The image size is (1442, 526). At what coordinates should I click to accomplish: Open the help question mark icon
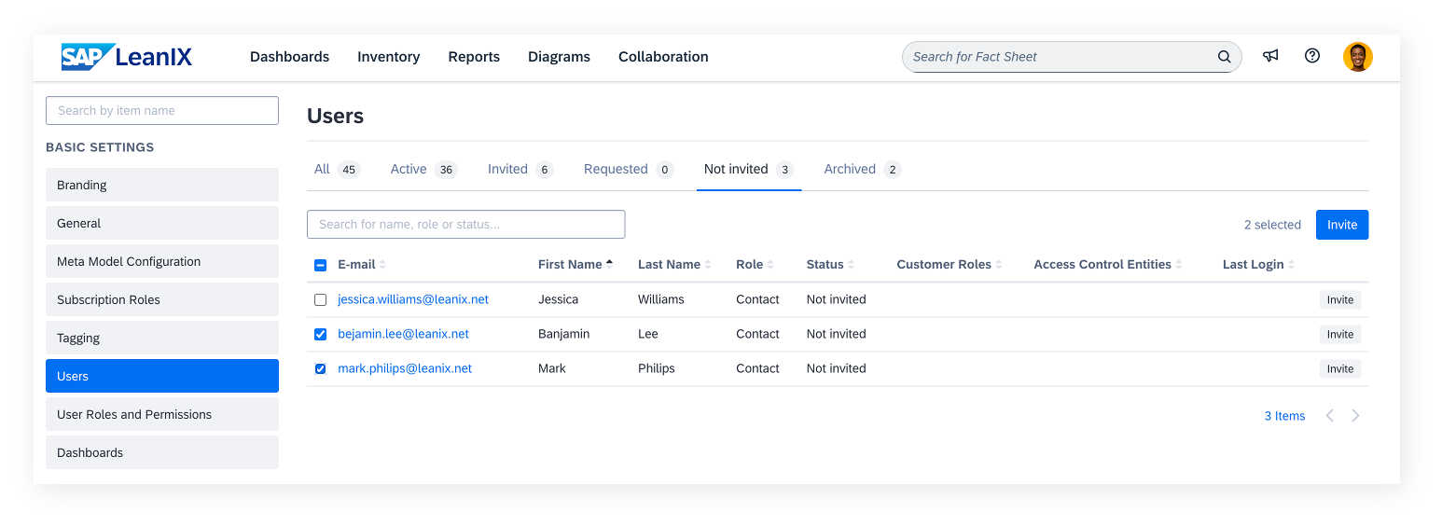pyautogui.click(x=1312, y=56)
